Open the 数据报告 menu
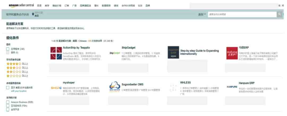The width and height of the screenshot is (287, 116). coord(106,6)
